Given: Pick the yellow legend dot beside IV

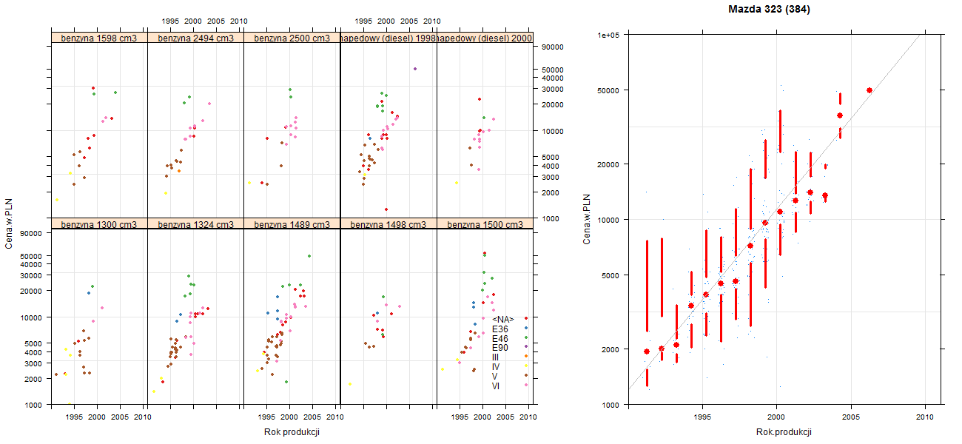Looking at the screenshot, I should pos(526,366).
